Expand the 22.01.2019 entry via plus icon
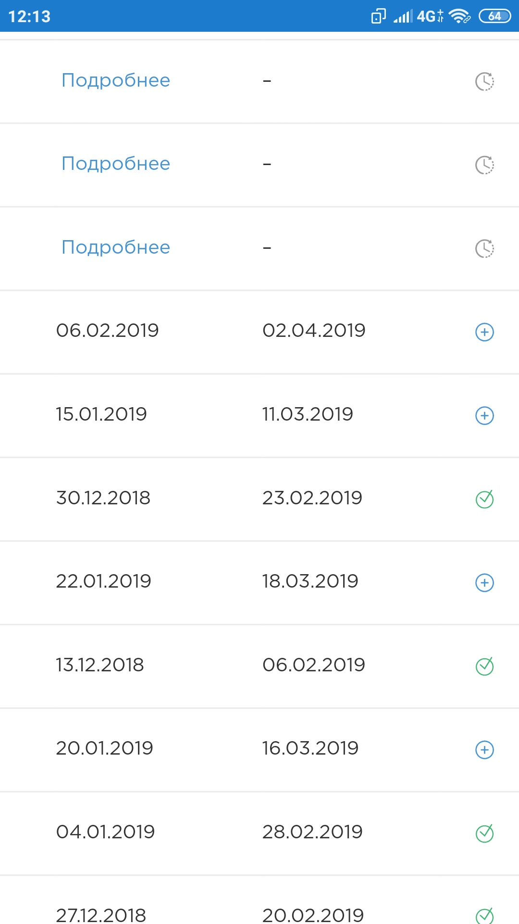 [484, 583]
